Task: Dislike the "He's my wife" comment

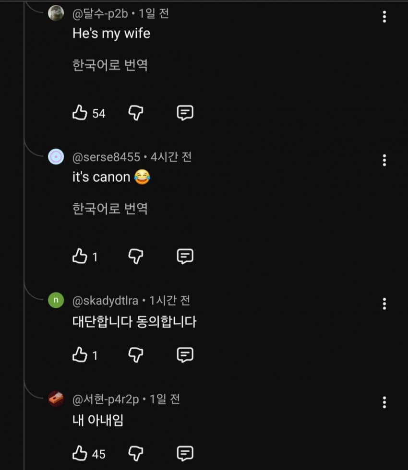Action: point(136,113)
